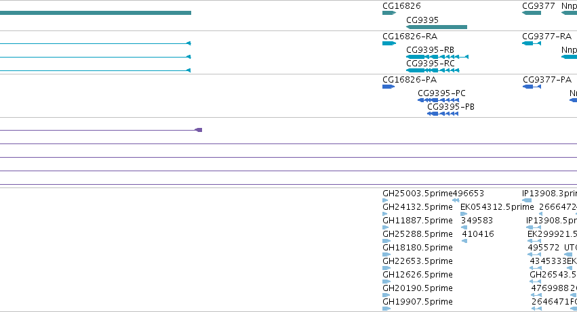This screenshot has width=577, height=312.
Task: Select the CG9395-PB CDS glyph
Action: [x=443, y=114]
